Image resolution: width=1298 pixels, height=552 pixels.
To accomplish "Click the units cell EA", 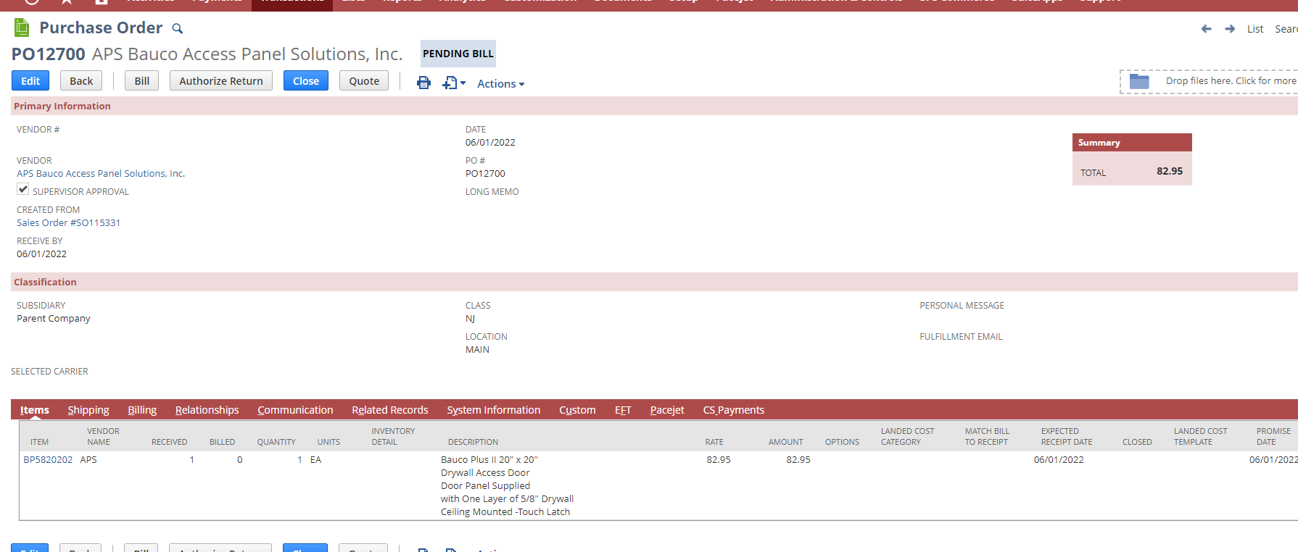I will tap(315, 460).
